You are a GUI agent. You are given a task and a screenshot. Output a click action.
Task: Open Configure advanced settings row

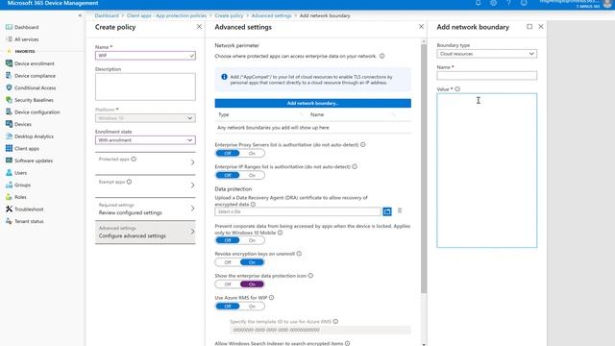(145, 232)
